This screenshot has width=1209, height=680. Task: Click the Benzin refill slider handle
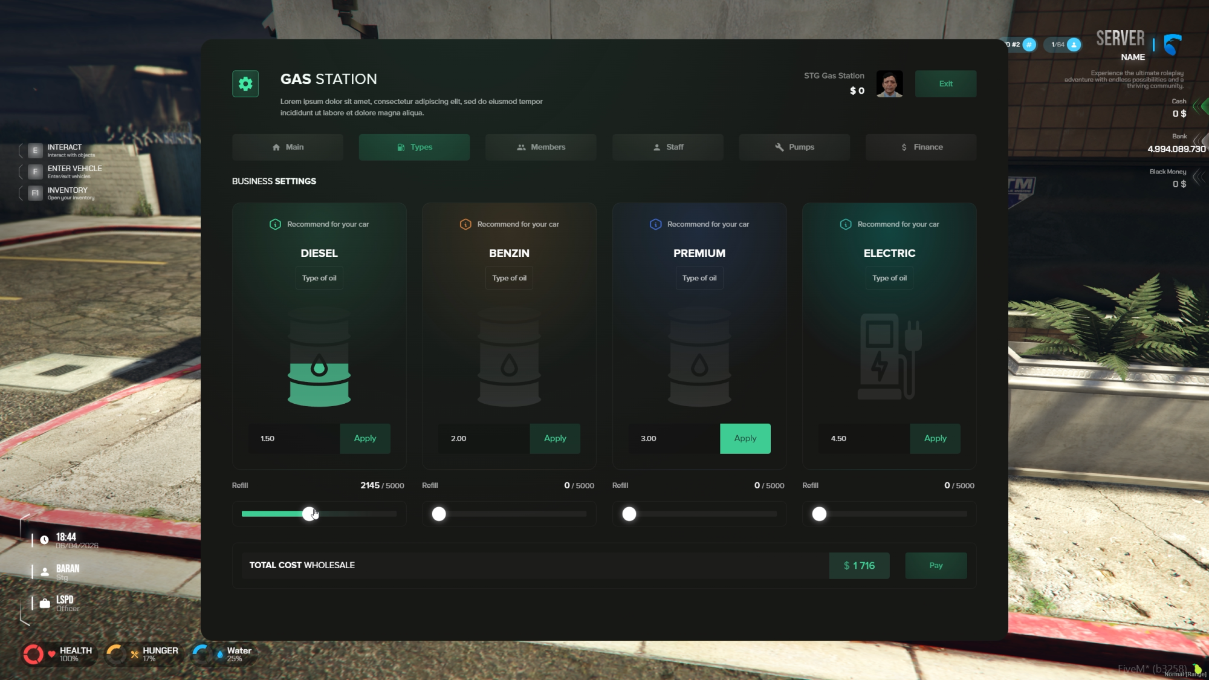coord(439,514)
